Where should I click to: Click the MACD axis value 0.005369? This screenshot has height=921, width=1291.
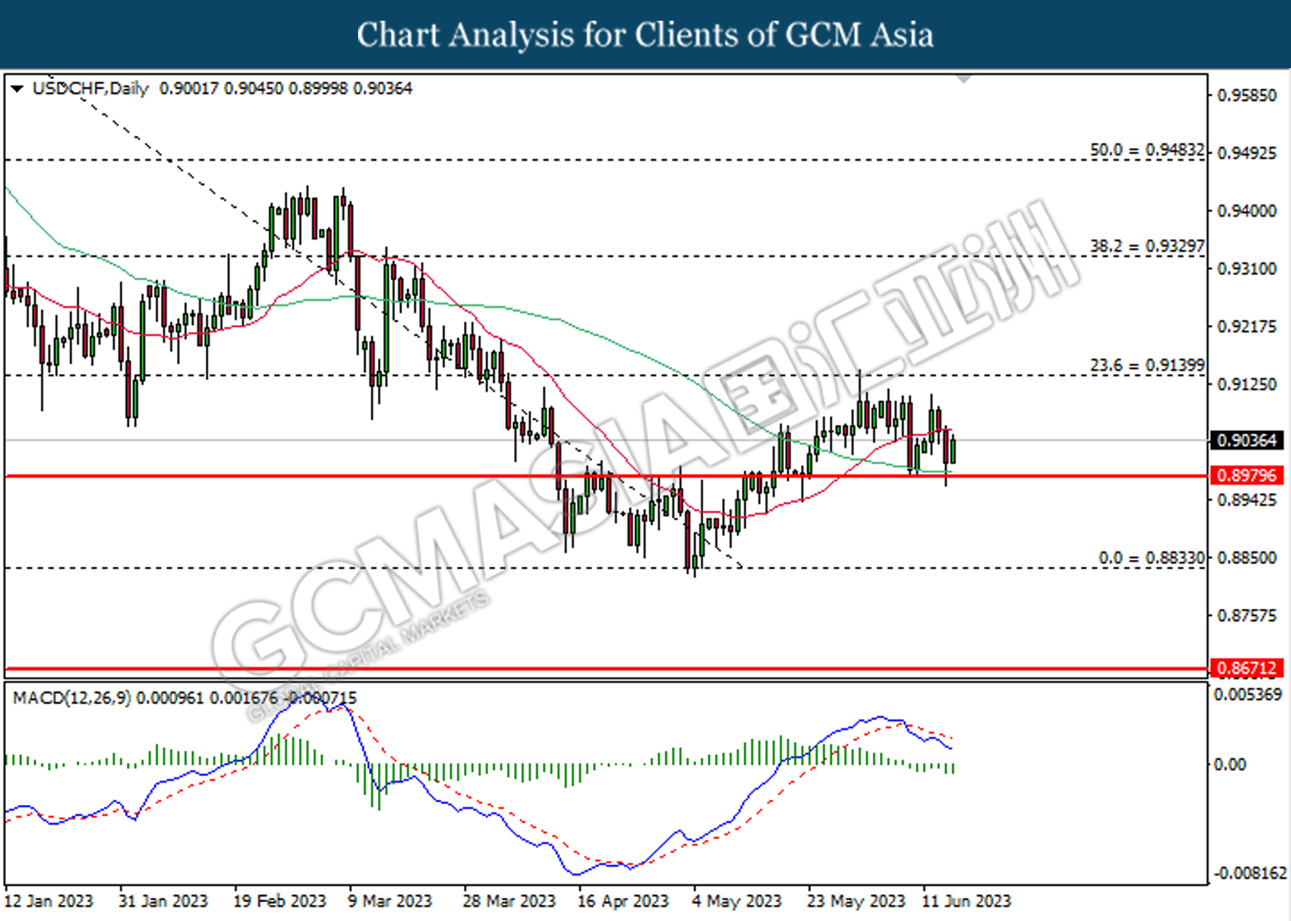tap(1248, 694)
